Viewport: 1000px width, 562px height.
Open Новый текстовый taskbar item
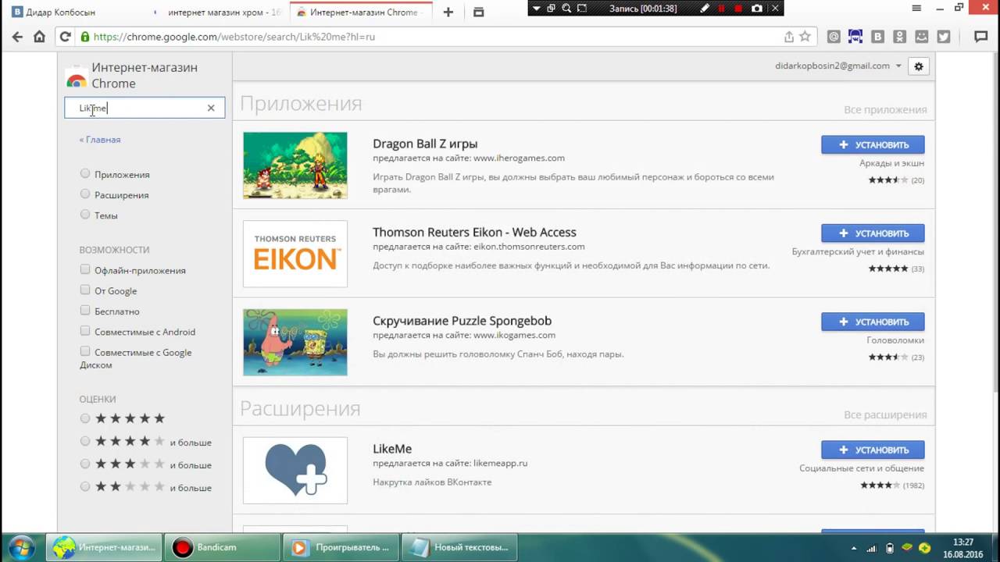(x=461, y=547)
